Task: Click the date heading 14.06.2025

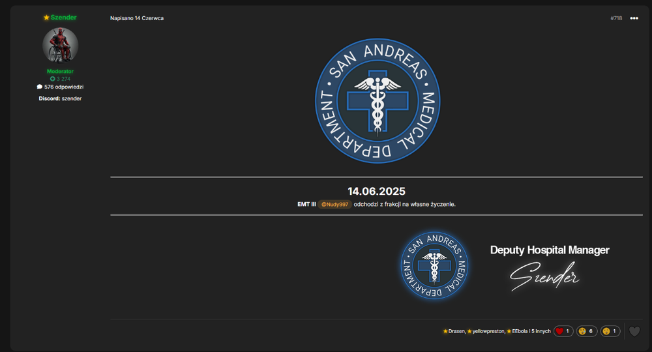Action: [377, 191]
